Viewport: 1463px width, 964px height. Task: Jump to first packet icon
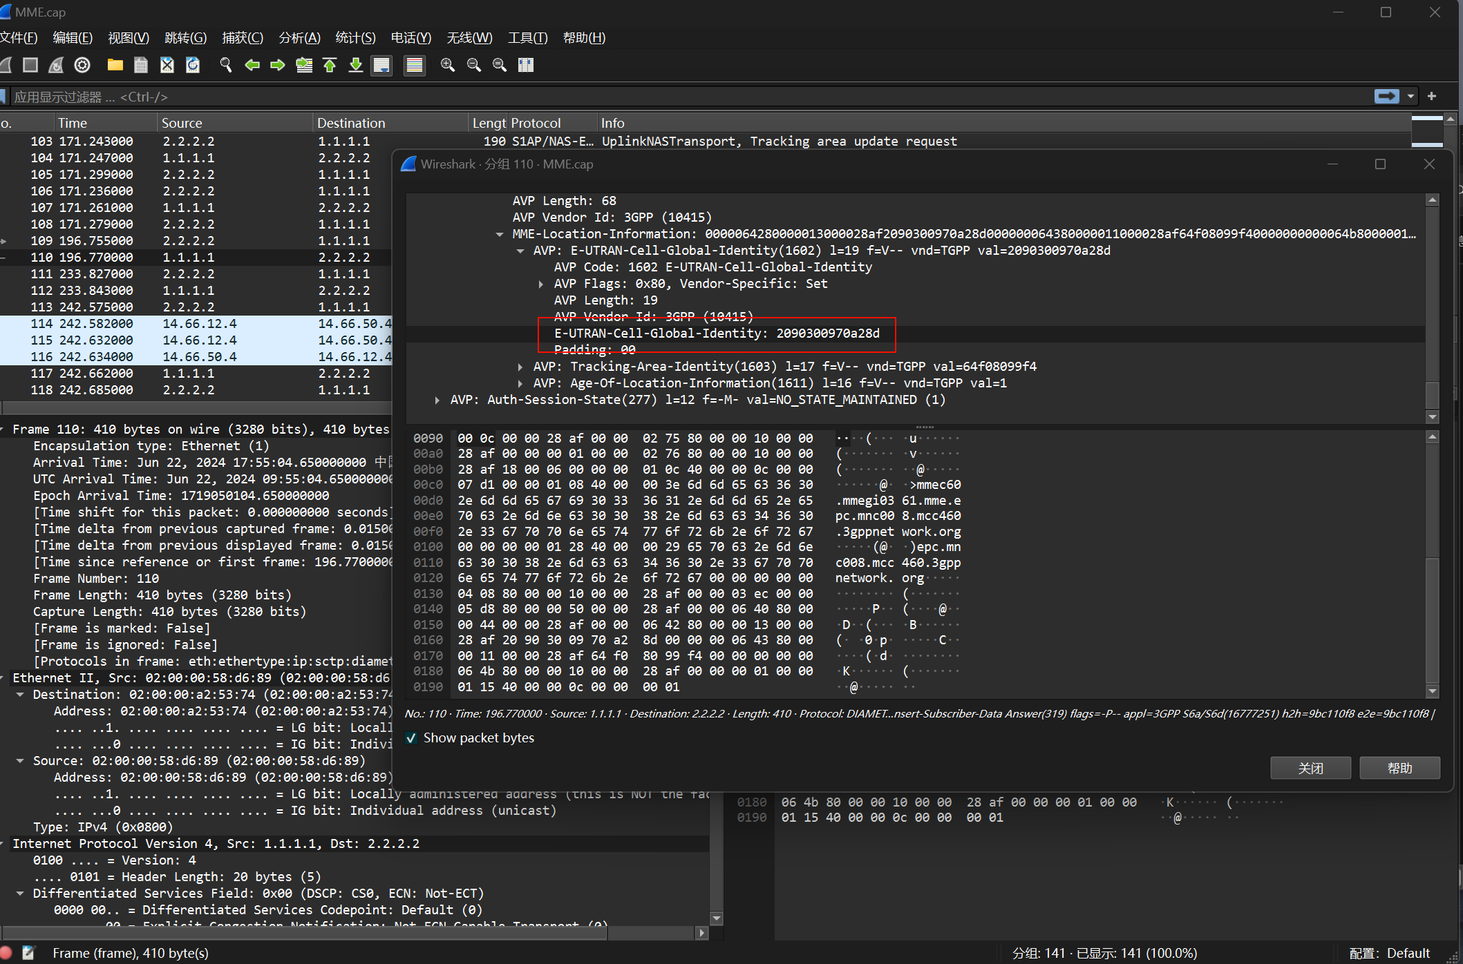coord(330,65)
